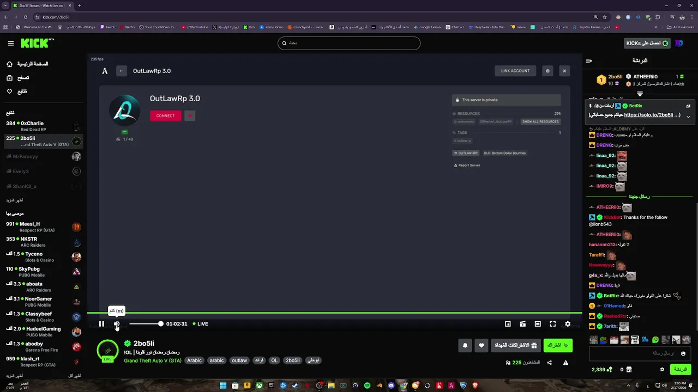Image resolution: width=698 pixels, height=392 pixels.
Task: Adjust the player volume slider
Action: coord(145,324)
